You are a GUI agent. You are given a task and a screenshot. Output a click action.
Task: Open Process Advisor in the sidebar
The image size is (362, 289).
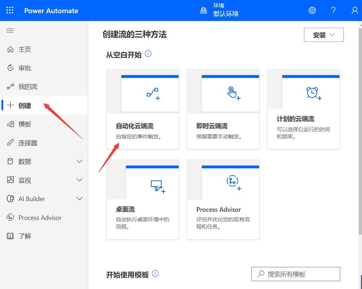pyautogui.click(x=44, y=218)
